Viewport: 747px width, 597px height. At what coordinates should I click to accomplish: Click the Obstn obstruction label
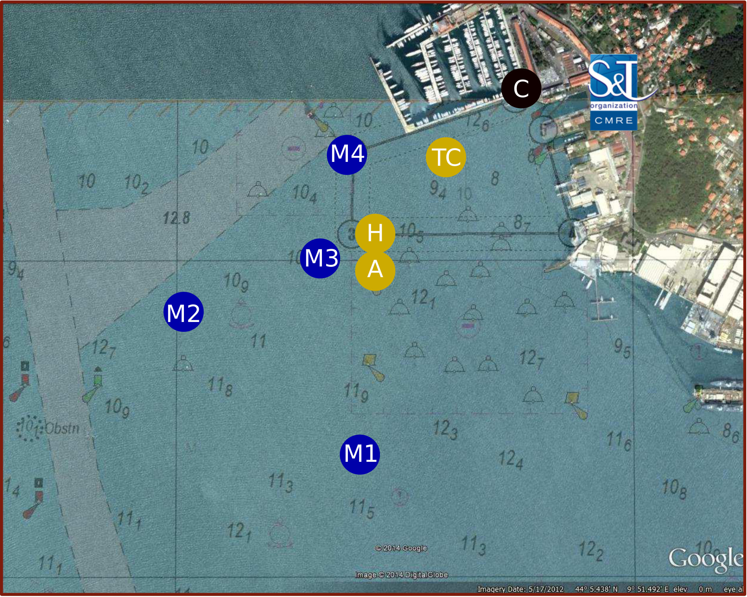tap(62, 428)
